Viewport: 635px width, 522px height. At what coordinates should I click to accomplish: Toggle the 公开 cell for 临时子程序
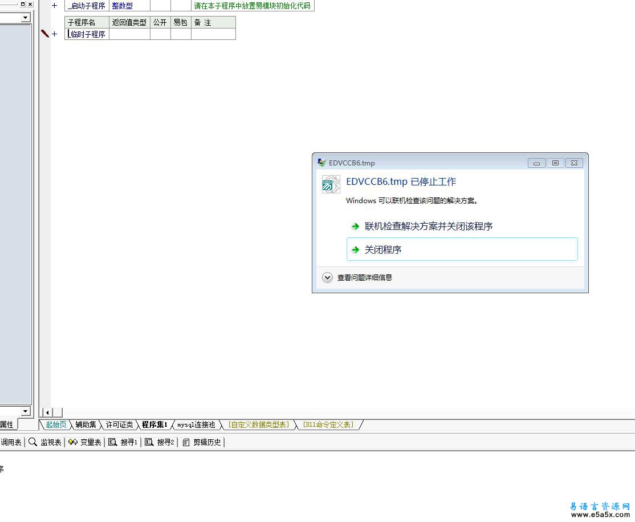[160, 34]
